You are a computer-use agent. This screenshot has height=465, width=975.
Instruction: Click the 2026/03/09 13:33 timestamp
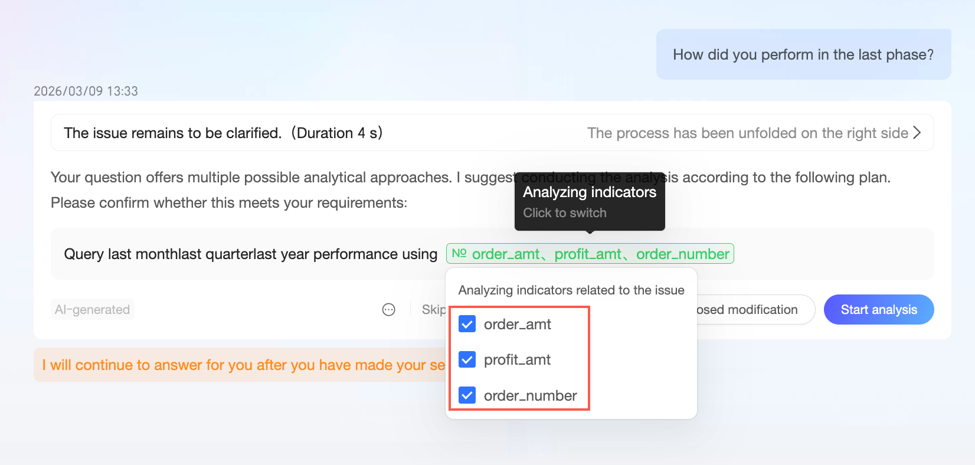pos(86,91)
